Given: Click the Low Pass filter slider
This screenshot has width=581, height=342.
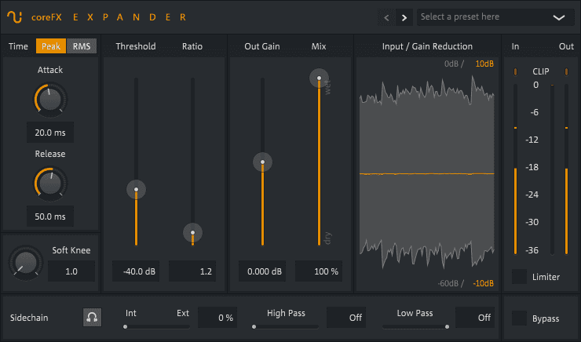Looking at the screenshot, I should point(415,326).
